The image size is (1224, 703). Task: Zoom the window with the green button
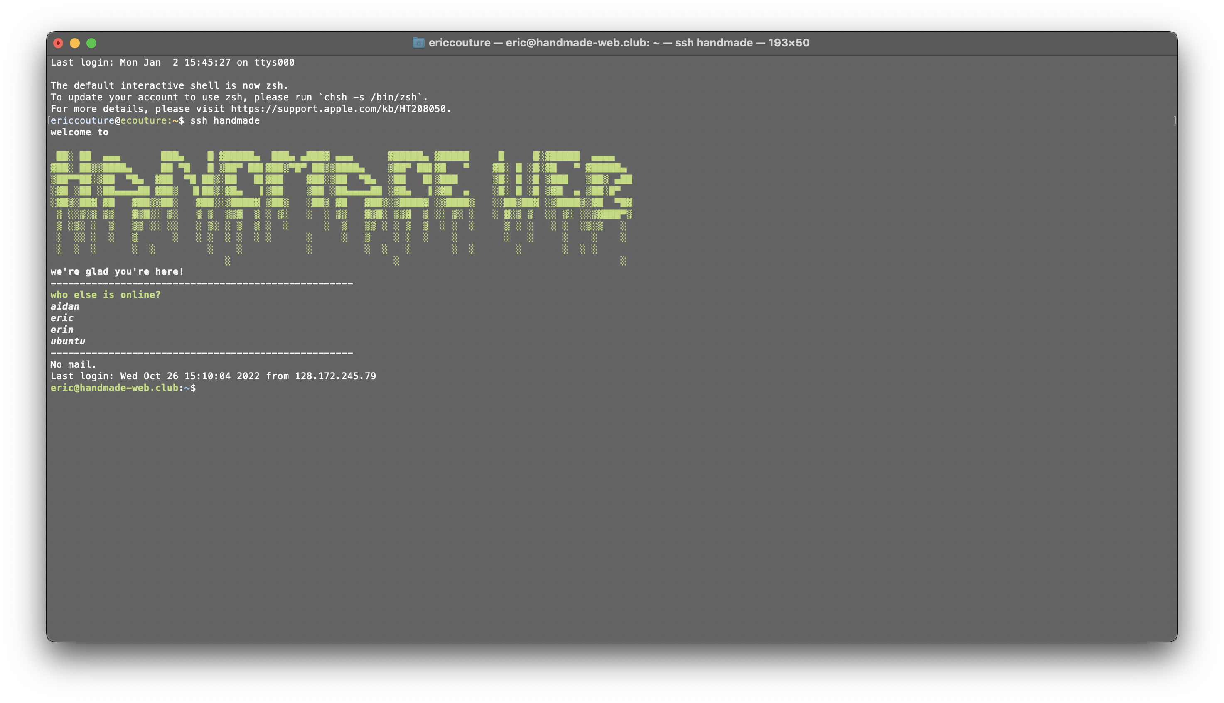coord(91,43)
